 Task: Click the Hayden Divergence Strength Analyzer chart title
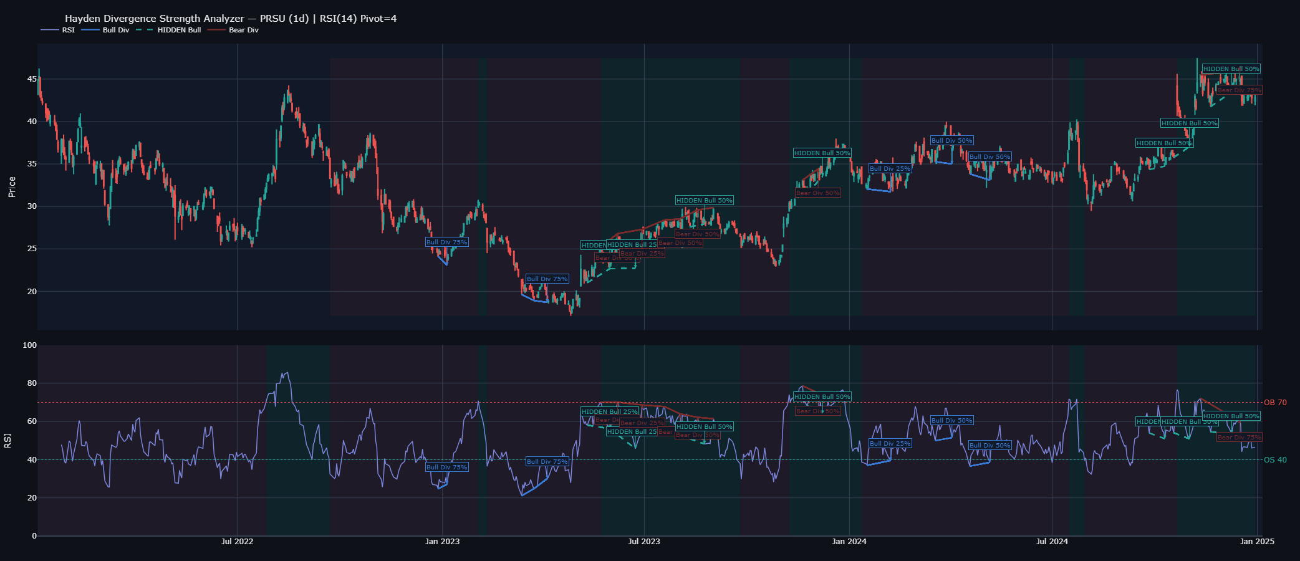pyautogui.click(x=231, y=18)
